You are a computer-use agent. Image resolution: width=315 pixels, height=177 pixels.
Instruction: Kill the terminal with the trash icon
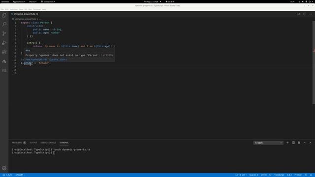(x=299, y=143)
